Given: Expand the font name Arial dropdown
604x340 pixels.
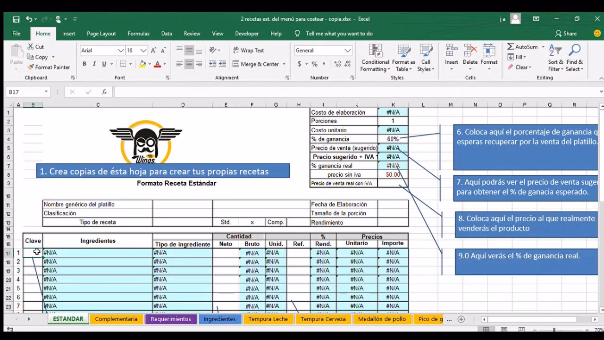Looking at the screenshot, I should pos(121,51).
